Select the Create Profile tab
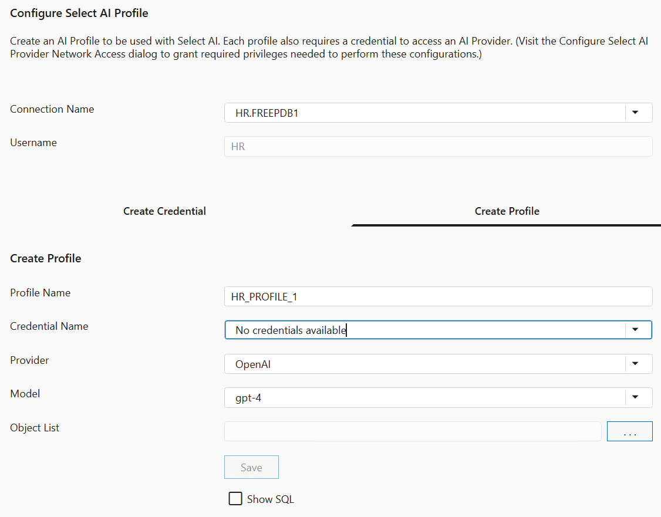This screenshot has width=661, height=517. tap(507, 211)
